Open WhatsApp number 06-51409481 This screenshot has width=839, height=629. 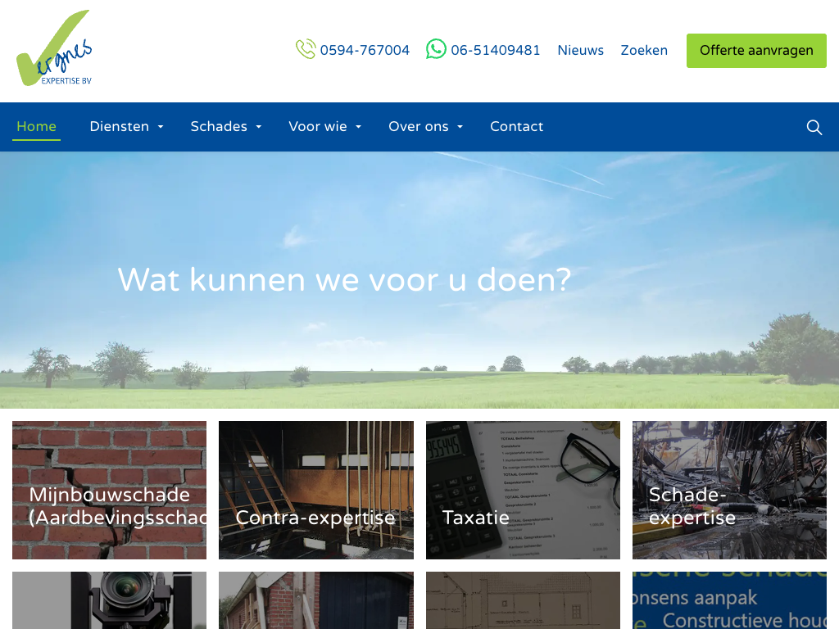point(495,50)
